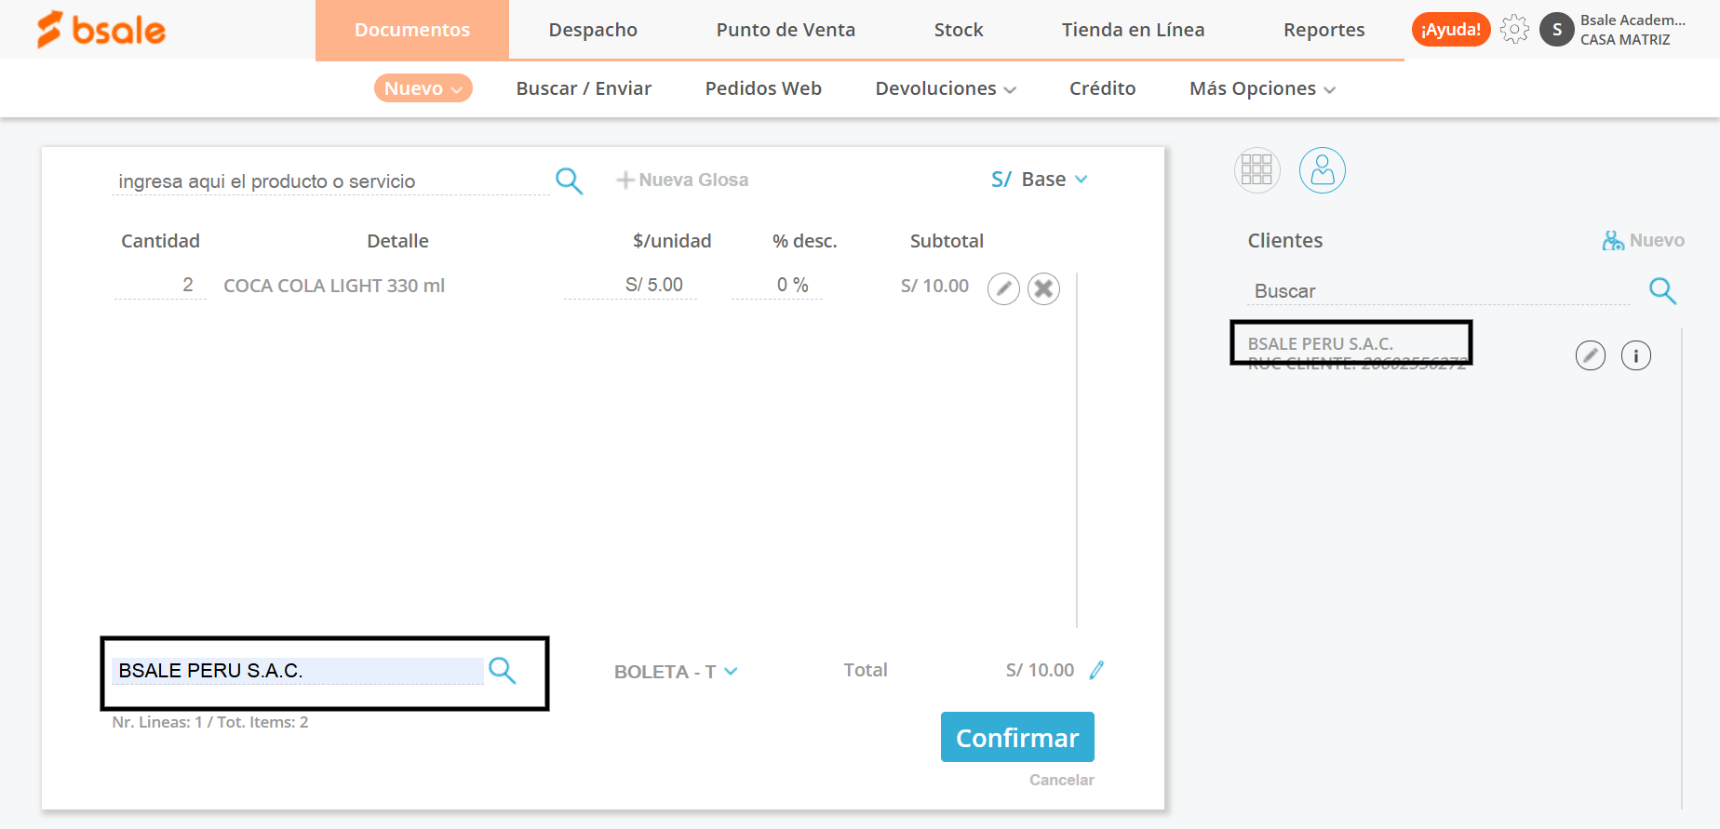
Task: Click COCA COLA LIGHT 330 ml detail text
Action: 334,286
